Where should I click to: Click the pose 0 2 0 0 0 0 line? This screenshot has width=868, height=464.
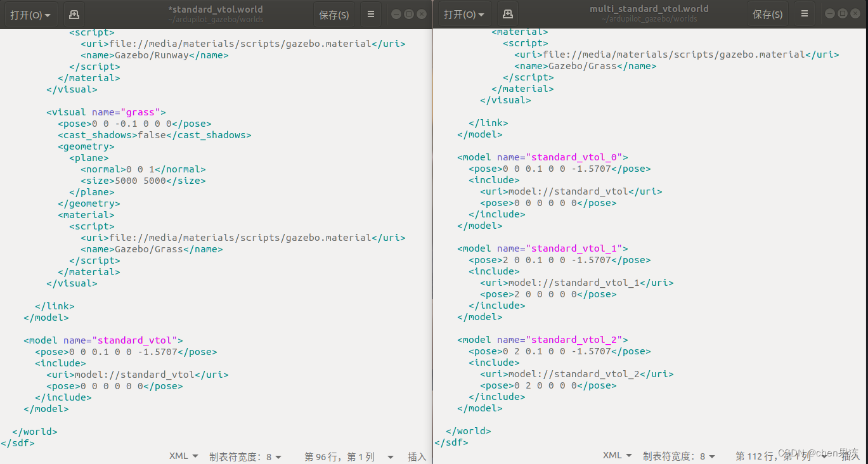tap(548, 385)
